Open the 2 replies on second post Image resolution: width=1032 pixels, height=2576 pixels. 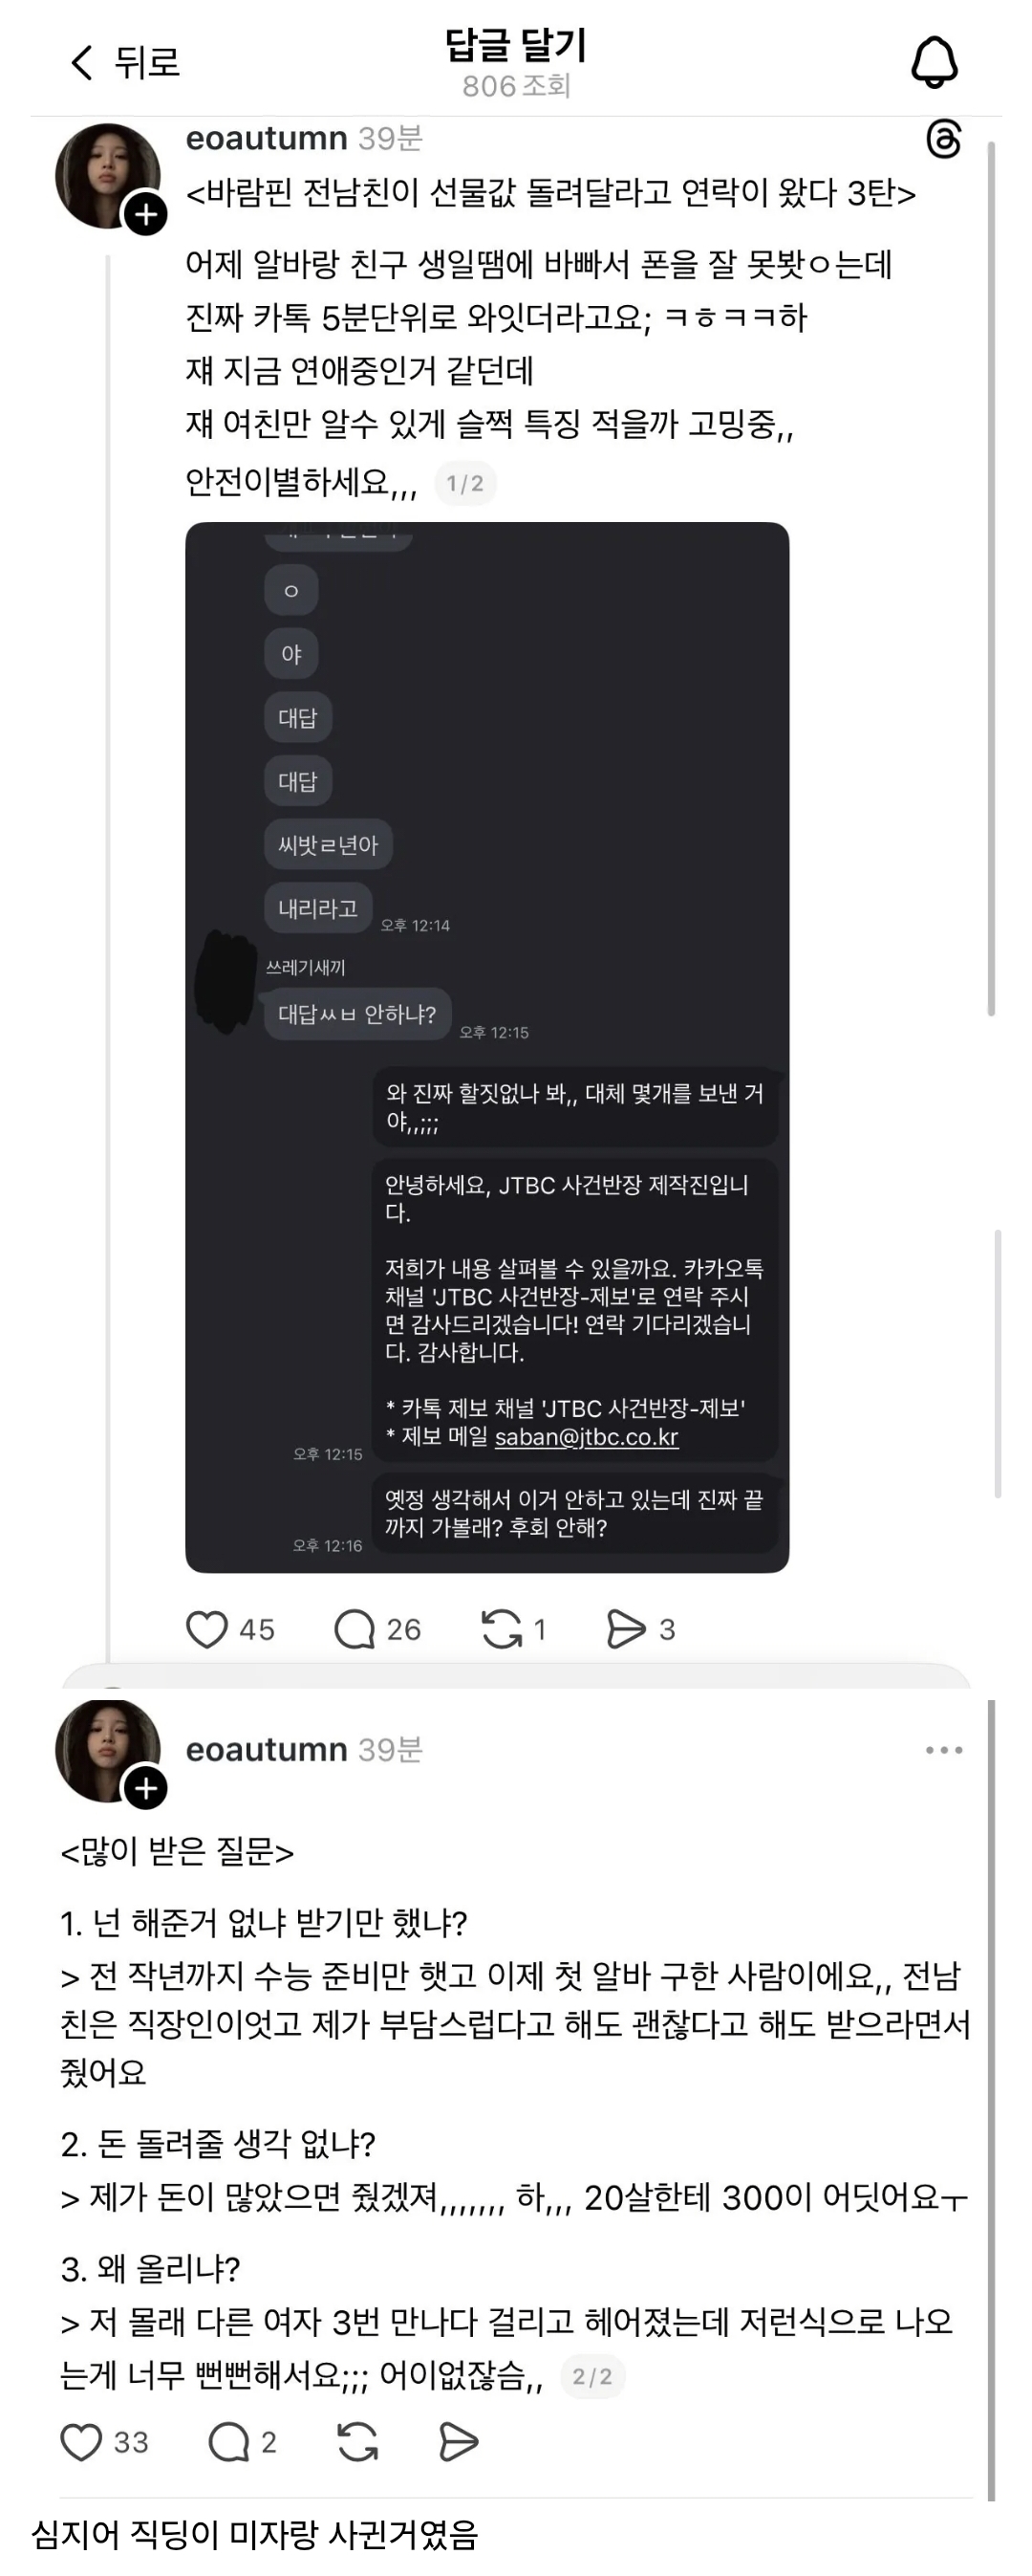tap(228, 2442)
